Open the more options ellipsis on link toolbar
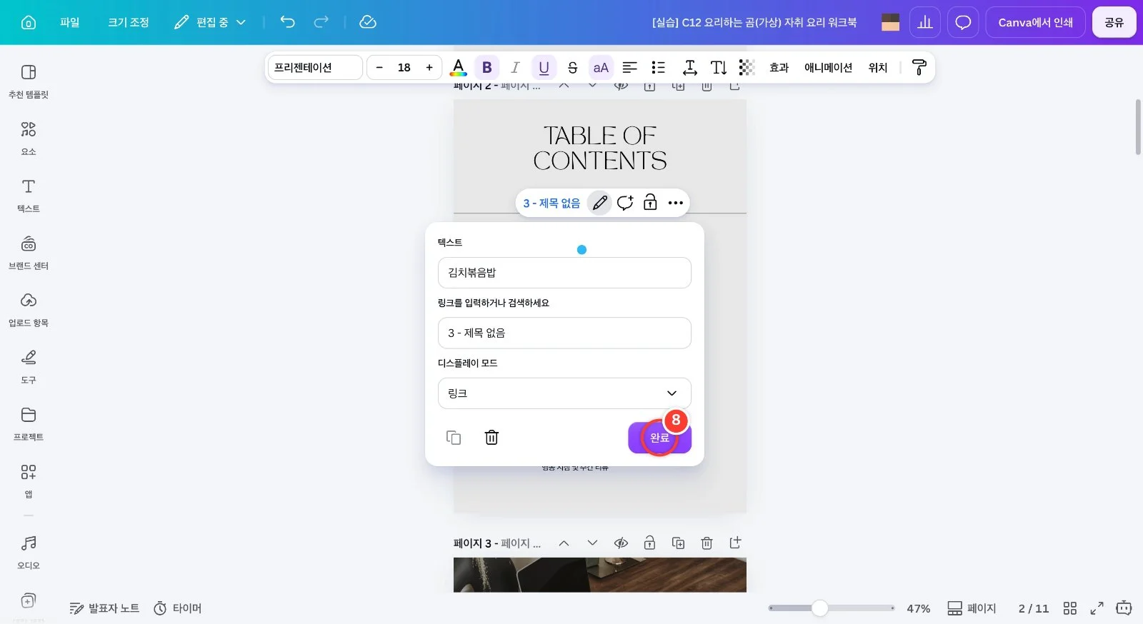Screen dimensions: 1143x624 [675, 203]
